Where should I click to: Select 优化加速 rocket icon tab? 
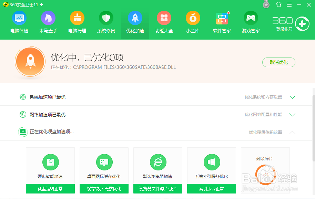pos(135,18)
